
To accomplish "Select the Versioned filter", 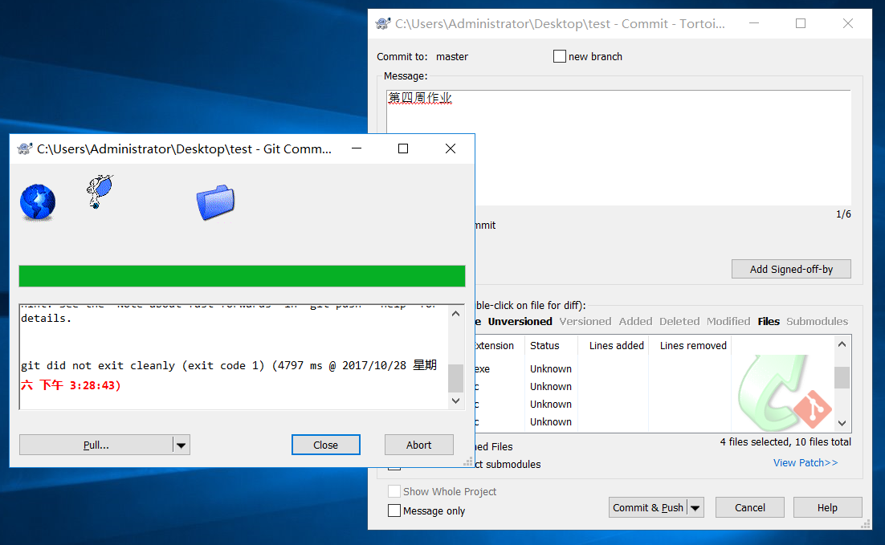I will tap(585, 322).
